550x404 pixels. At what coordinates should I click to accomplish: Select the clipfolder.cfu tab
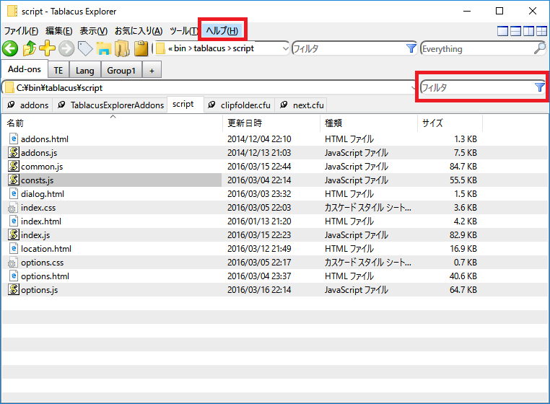click(x=239, y=105)
